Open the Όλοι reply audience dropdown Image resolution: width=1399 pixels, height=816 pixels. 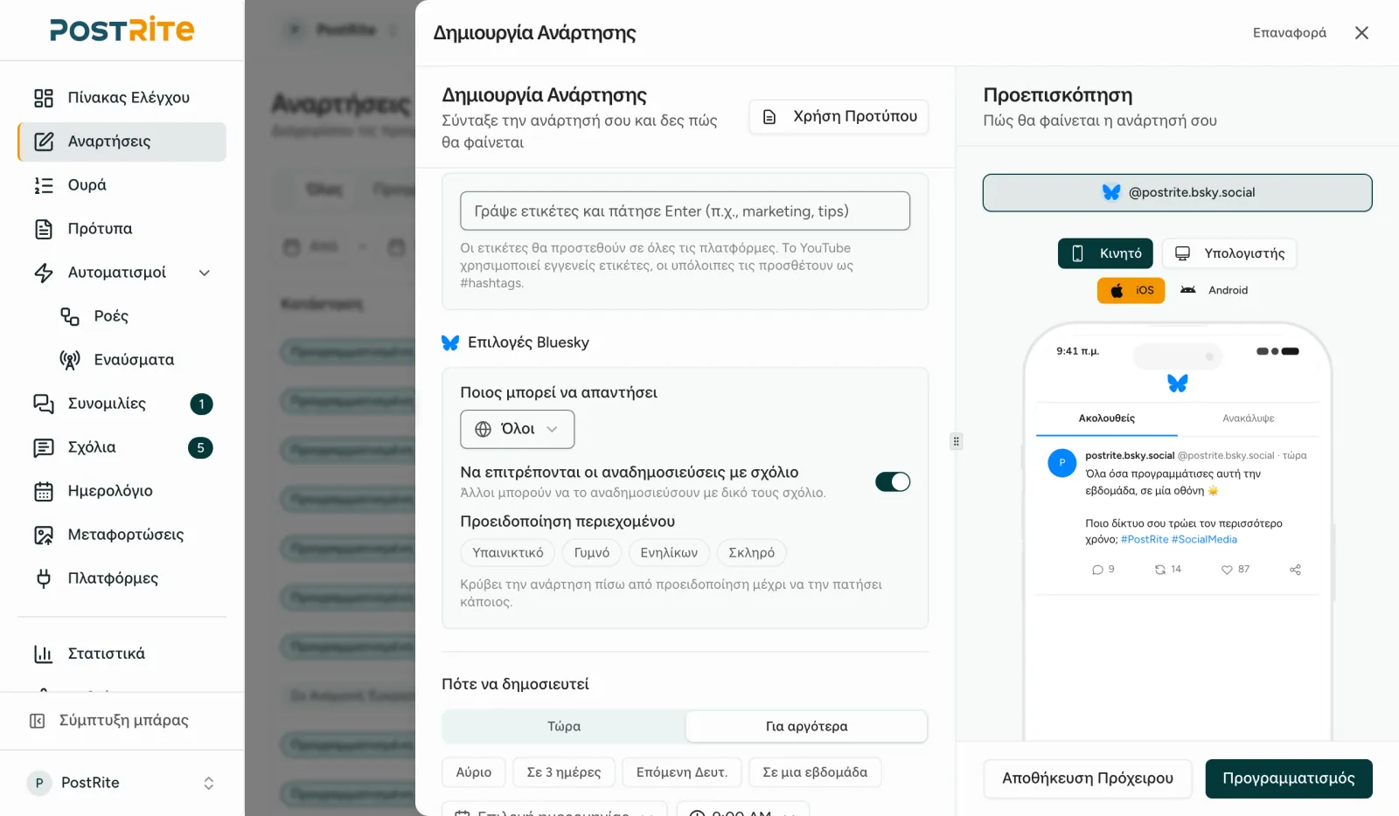[x=518, y=429]
